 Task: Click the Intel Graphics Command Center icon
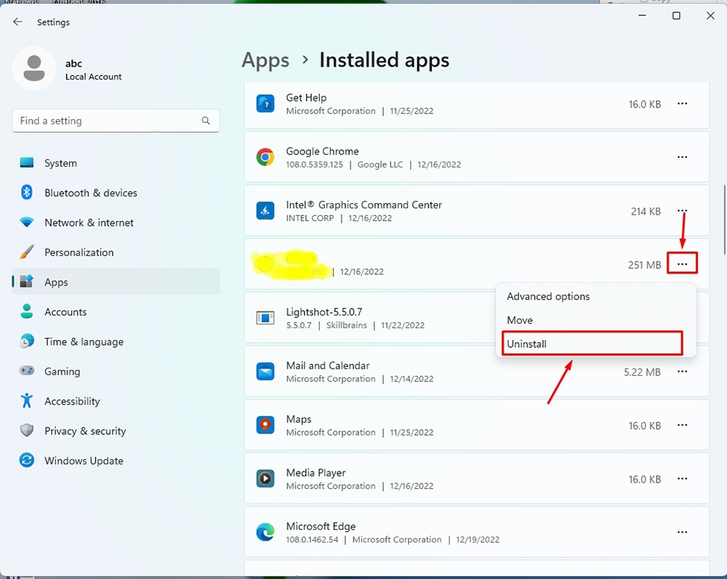(x=265, y=211)
